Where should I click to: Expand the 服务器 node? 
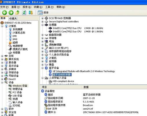pos(2,63)
